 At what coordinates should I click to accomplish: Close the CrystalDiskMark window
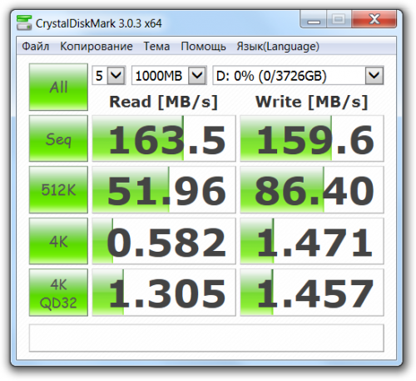point(374,19)
